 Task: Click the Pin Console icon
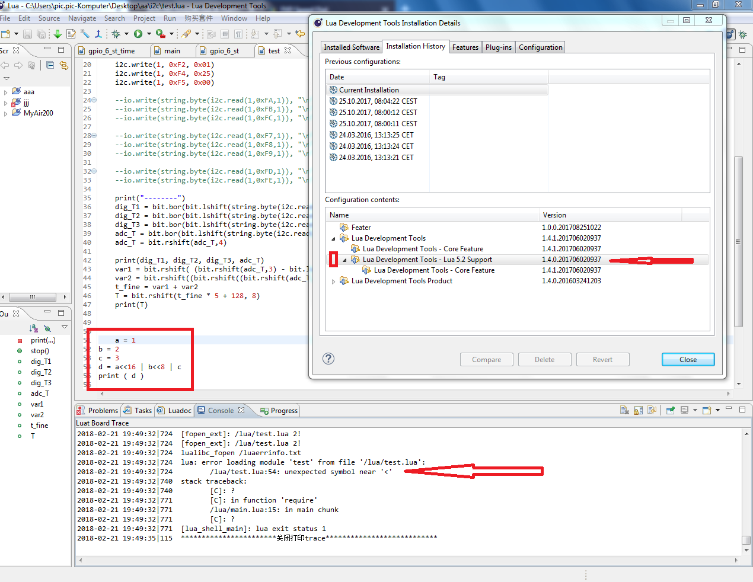coord(670,410)
